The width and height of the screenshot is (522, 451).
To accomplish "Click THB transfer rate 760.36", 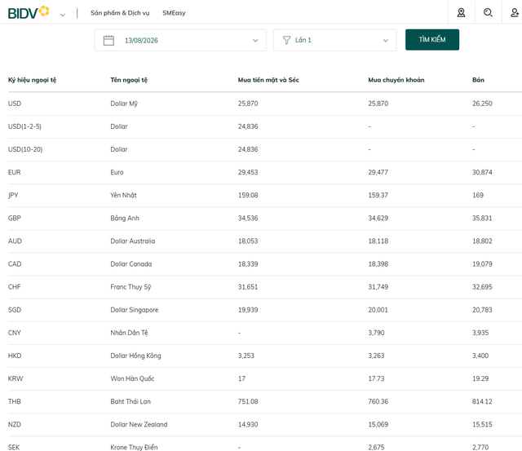I will pos(378,402).
